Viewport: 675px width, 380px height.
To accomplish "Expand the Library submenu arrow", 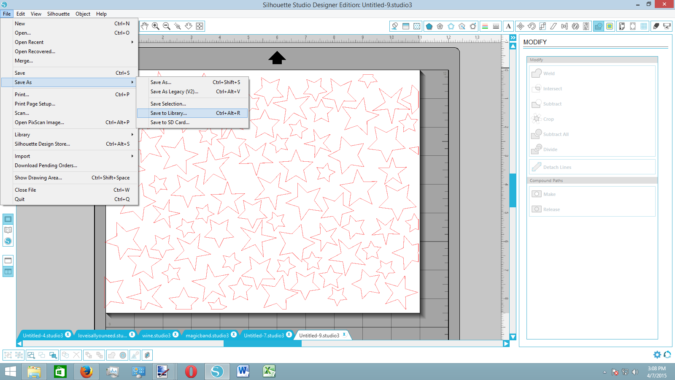I will pyautogui.click(x=132, y=135).
